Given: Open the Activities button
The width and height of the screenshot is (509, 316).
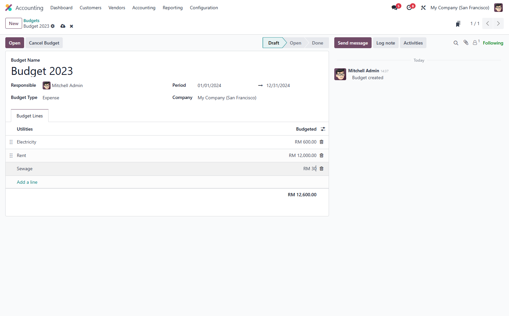Looking at the screenshot, I should [x=413, y=43].
